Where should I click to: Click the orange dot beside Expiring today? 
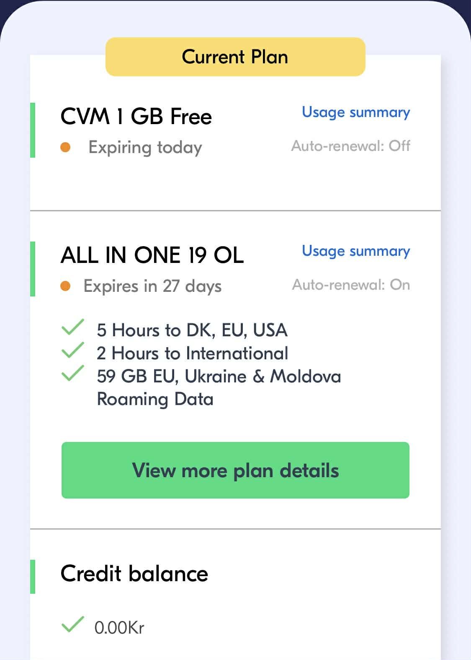click(65, 147)
